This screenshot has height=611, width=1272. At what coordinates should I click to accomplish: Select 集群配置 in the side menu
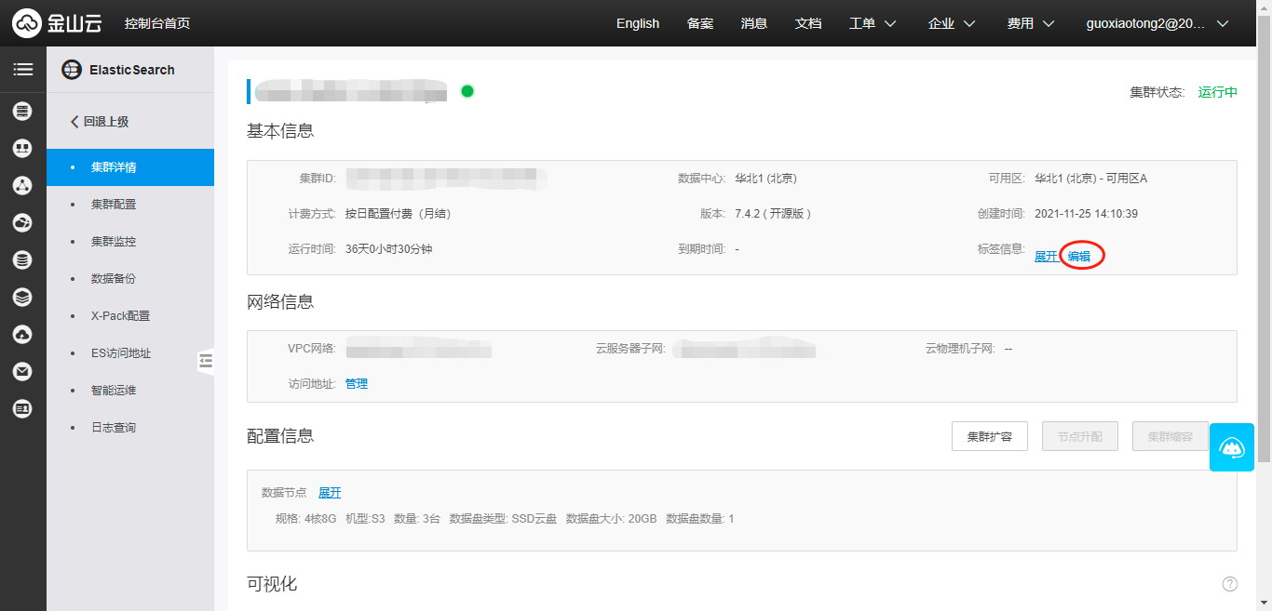[x=114, y=205]
